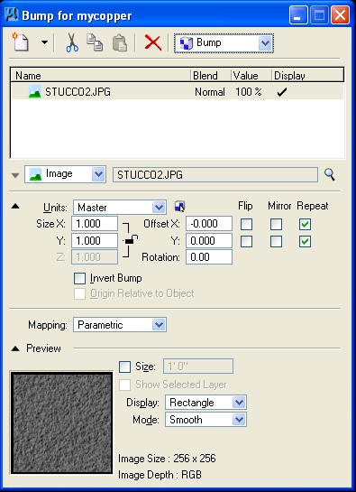
Task: Select the STUCCO2.JPG layer row
Action: click(178, 91)
